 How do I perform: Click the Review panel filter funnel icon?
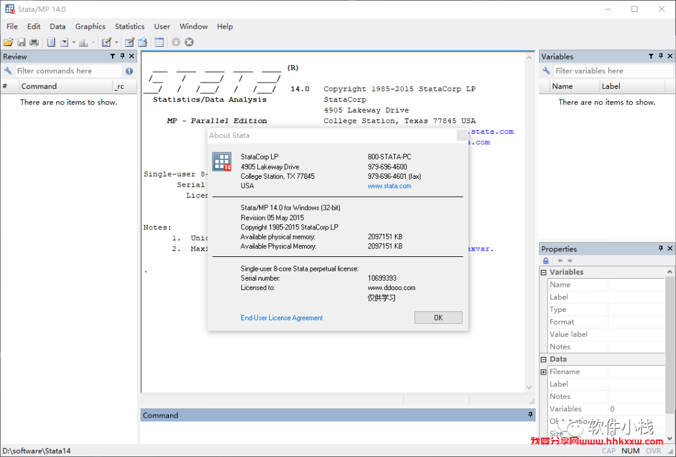click(x=113, y=56)
